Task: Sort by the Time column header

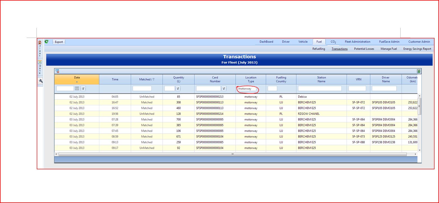Action: (115, 79)
